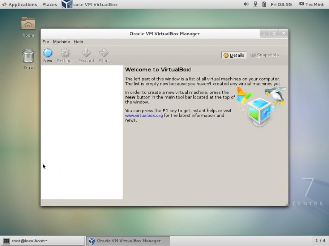Toggle the Details view button
This screenshot has width=329, height=246.
pos(234,55)
